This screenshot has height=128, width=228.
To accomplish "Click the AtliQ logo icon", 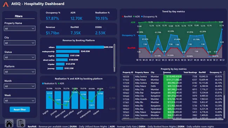I will pos(6,4).
